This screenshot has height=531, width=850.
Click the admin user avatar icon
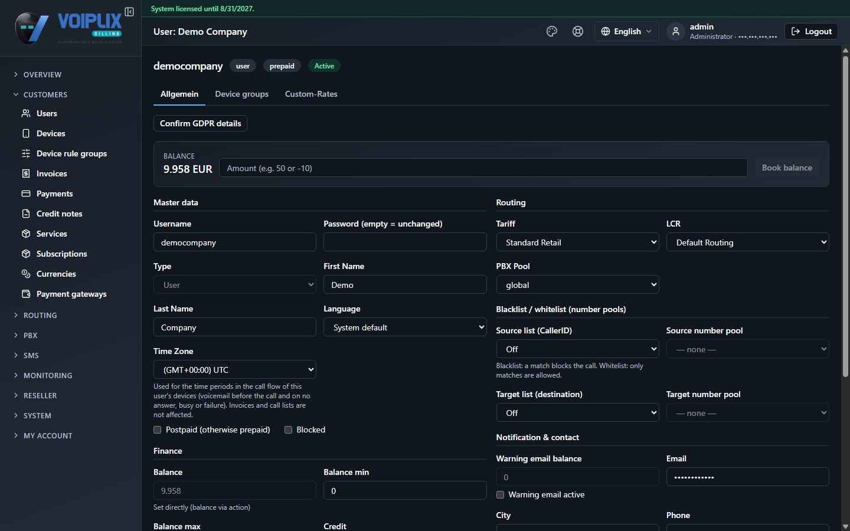coord(676,31)
